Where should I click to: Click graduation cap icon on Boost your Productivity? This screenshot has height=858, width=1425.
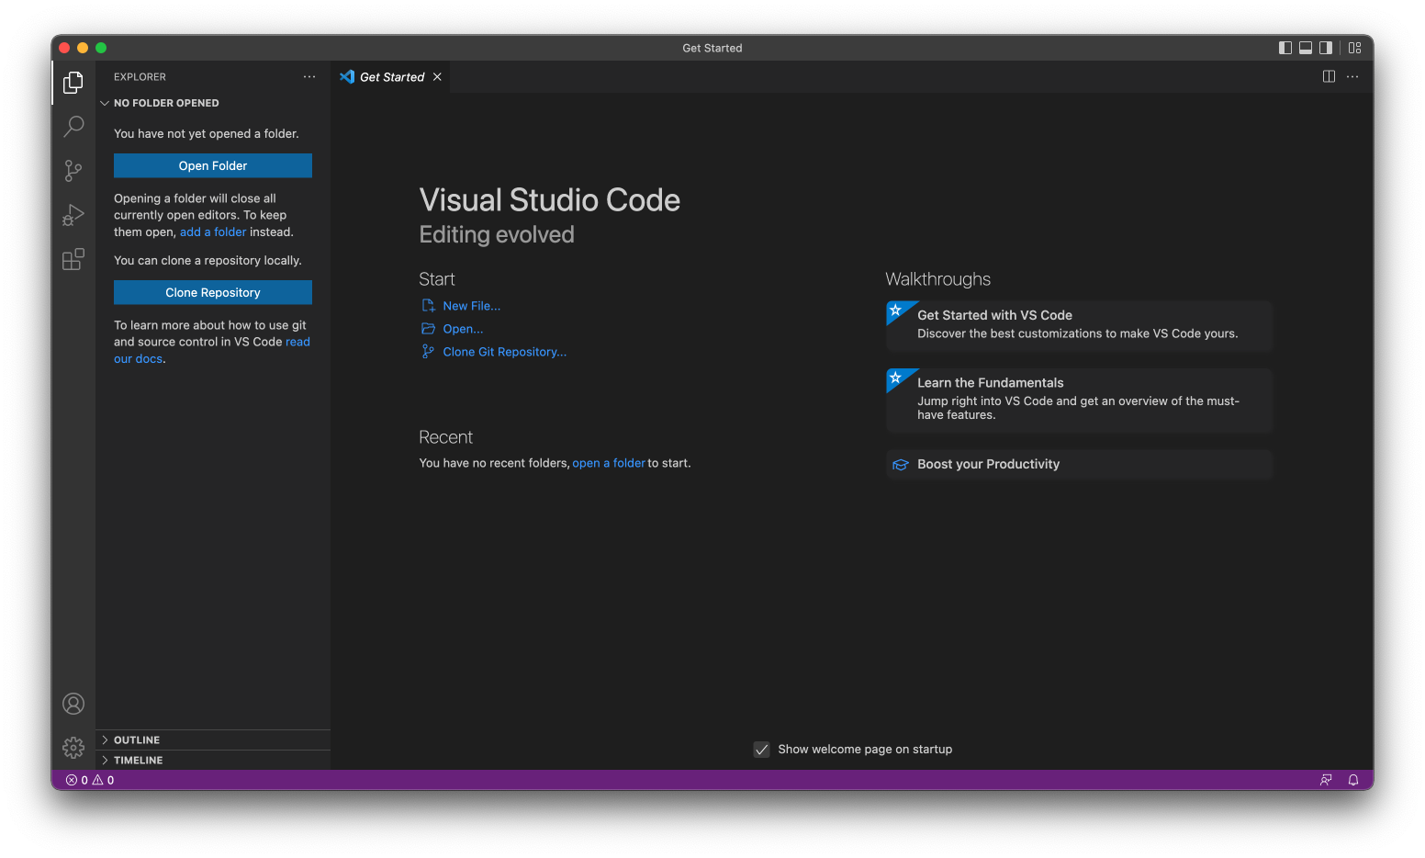coord(901,465)
